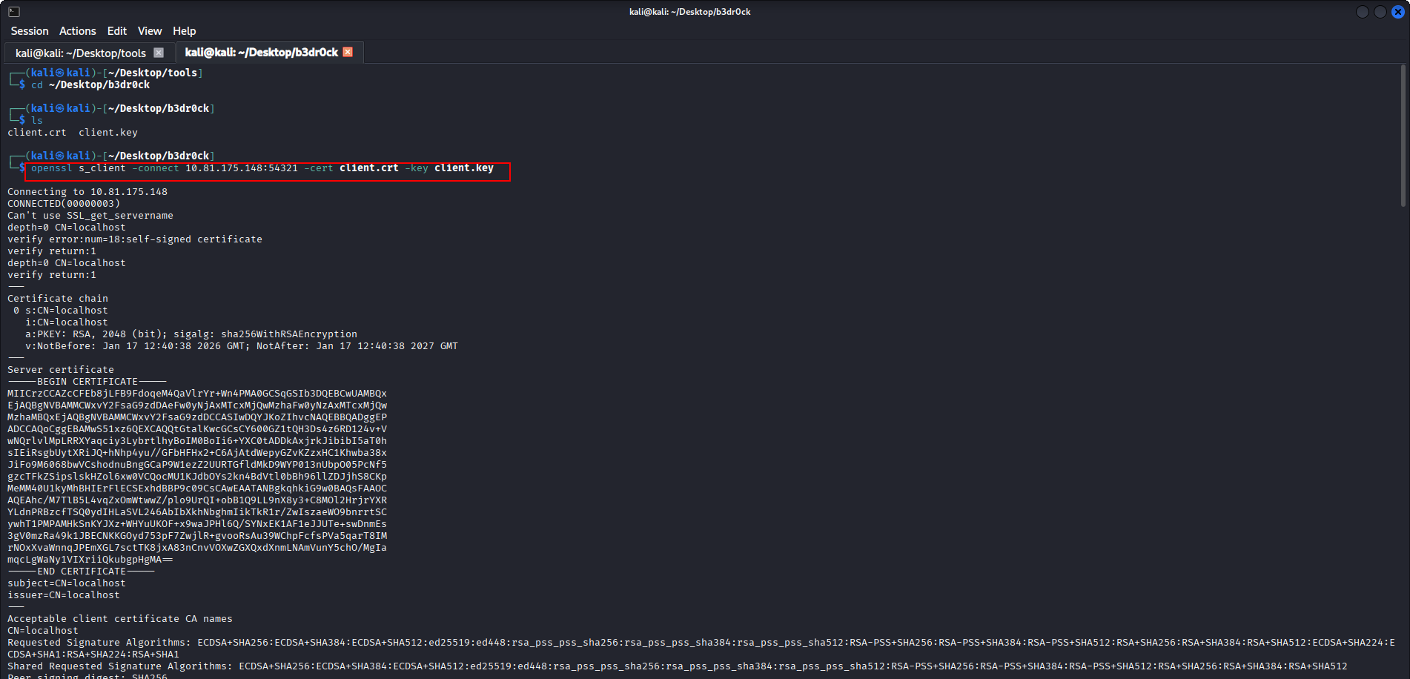Click the window title text in title bar

[689, 12]
